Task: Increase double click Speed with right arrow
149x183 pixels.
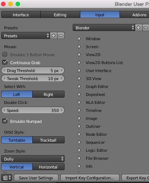Action: [62, 110]
